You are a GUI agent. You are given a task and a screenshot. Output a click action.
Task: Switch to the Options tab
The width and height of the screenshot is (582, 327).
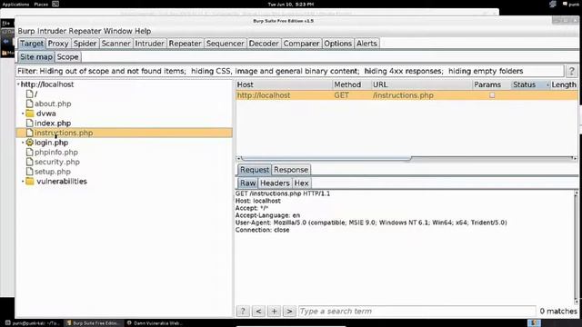[x=337, y=44]
